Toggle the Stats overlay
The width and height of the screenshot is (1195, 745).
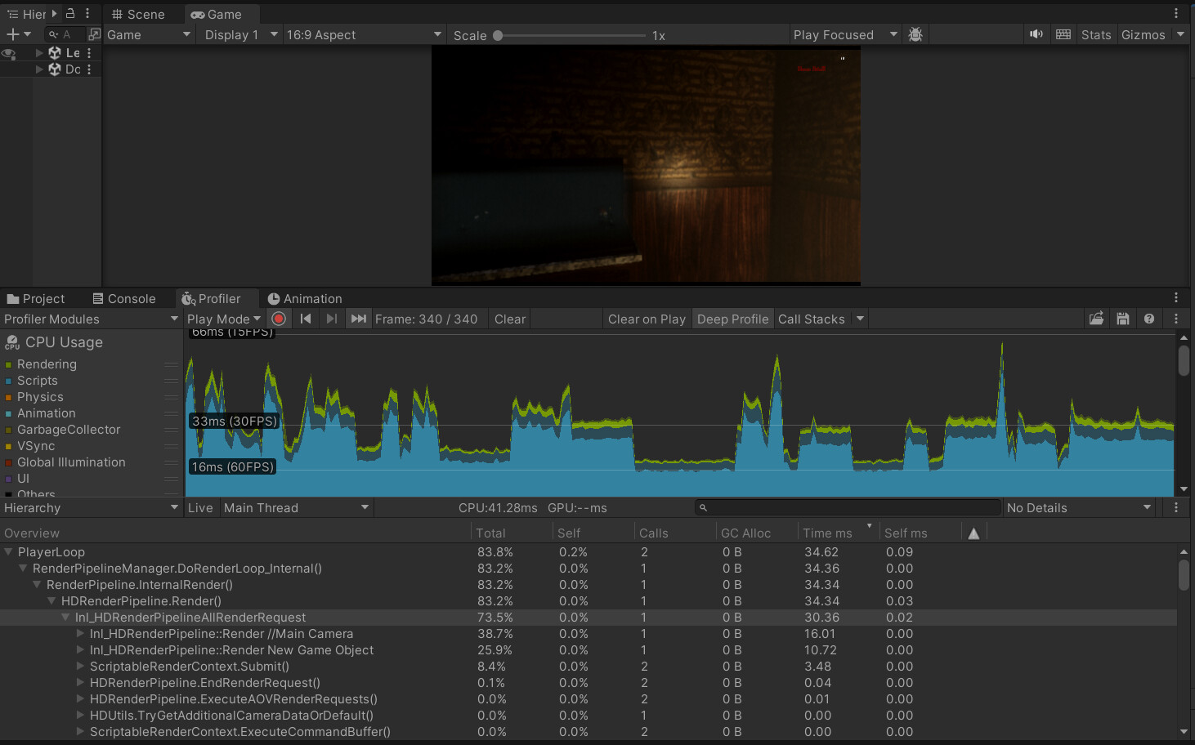1095,34
